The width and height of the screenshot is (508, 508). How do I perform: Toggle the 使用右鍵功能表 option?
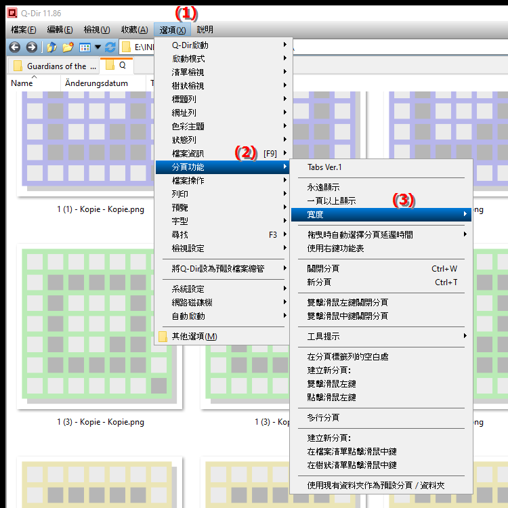[x=381, y=249]
